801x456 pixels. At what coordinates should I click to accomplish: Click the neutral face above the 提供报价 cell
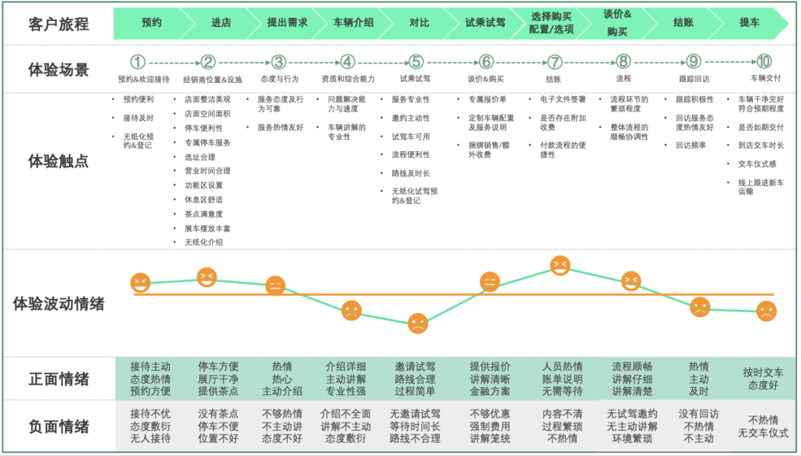[489, 282]
